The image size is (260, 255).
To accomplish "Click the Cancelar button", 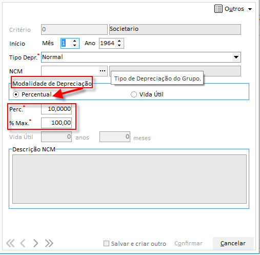I will (233, 243).
